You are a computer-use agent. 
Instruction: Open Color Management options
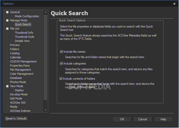pyautogui.click(x=22, y=74)
